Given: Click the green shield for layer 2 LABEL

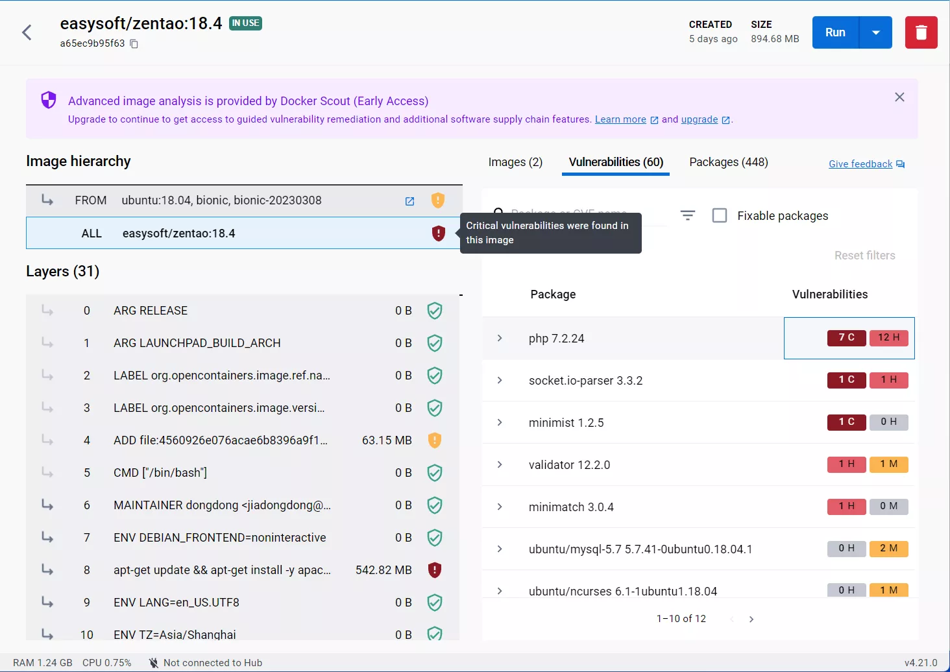Looking at the screenshot, I should pyautogui.click(x=435, y=376).
